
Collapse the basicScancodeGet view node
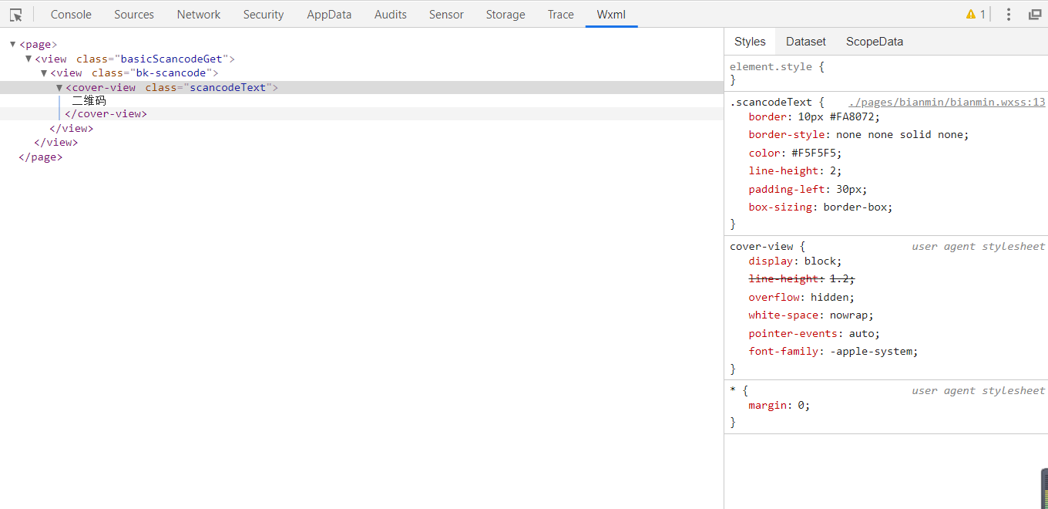(x=29, y=59)
